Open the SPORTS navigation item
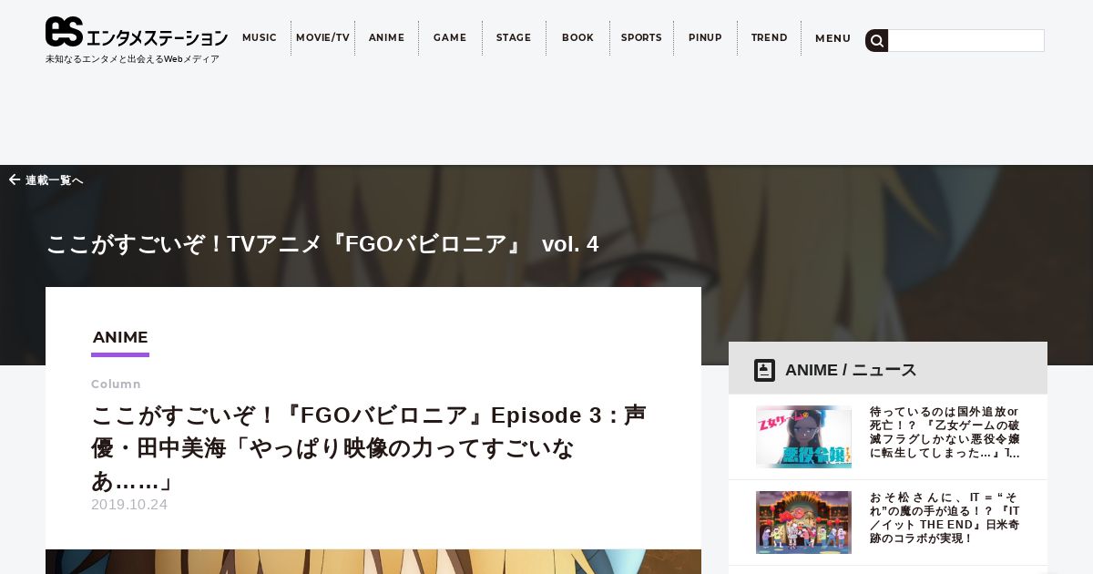The width and height of the screenshot is (1093, 574). (641, 38)
